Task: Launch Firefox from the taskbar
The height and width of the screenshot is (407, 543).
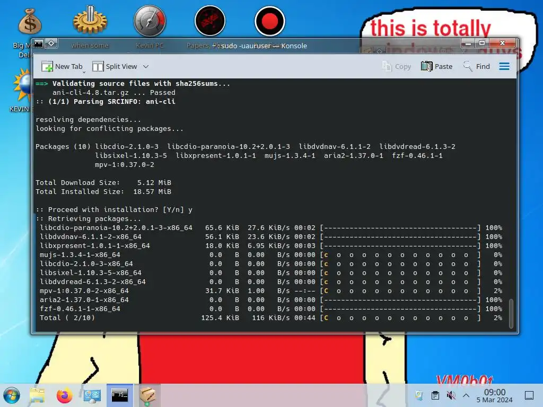Action: (x=64, y=395)
